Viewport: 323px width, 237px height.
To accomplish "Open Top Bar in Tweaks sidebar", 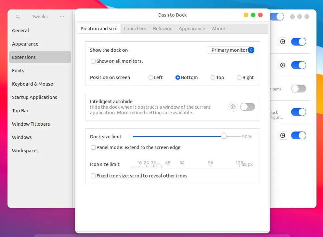I will click(x=40, y=111).
